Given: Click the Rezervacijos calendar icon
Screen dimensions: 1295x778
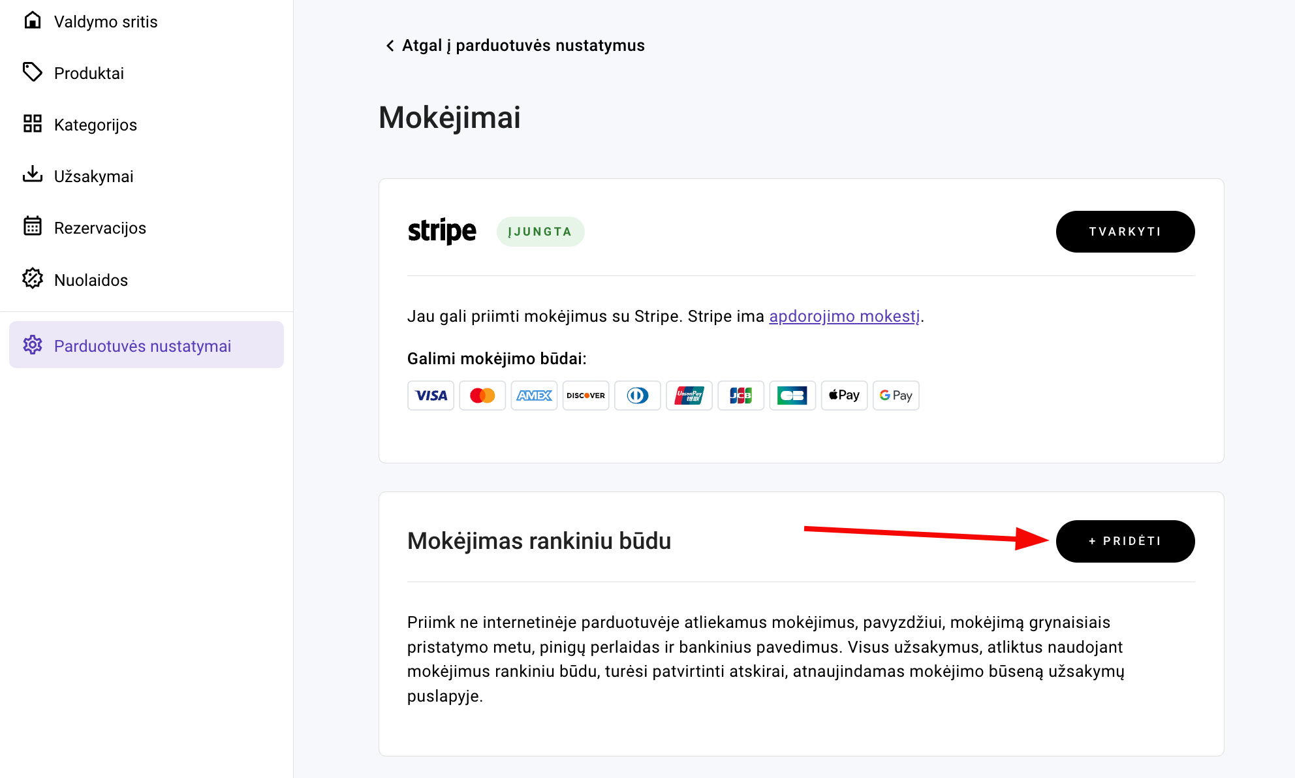Looking at the screenshot, I should (x=33, y=226).
